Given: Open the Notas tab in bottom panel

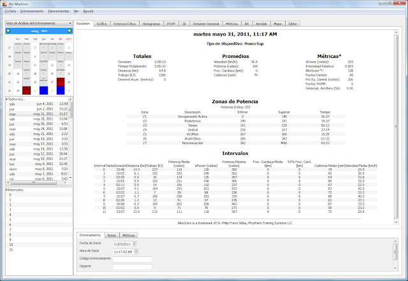Looking at the screenshot, I should pyautogui.click(x=112, y=235).
